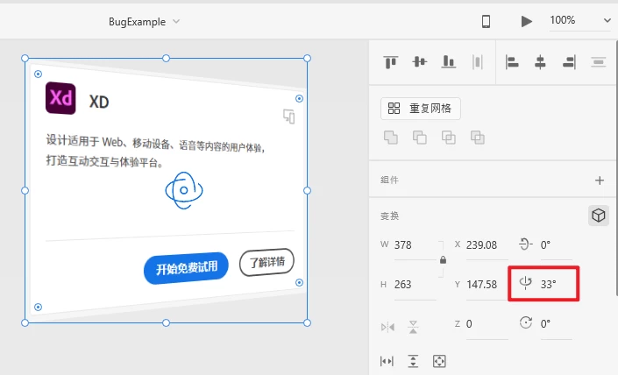Start desktop preview with play button
The height and width of the screenshot is (375, 618).
[526, 21]
